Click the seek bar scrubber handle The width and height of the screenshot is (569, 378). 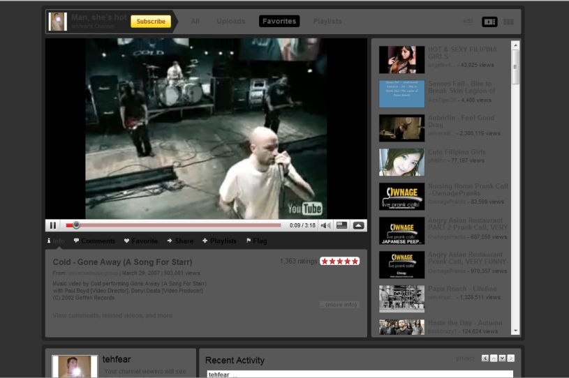click(76, 225)
